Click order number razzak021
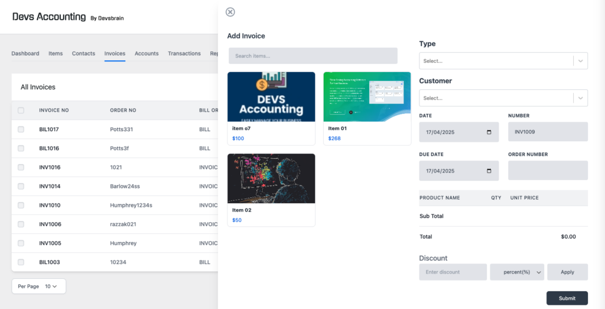605x309 pixels. point(123,224)
